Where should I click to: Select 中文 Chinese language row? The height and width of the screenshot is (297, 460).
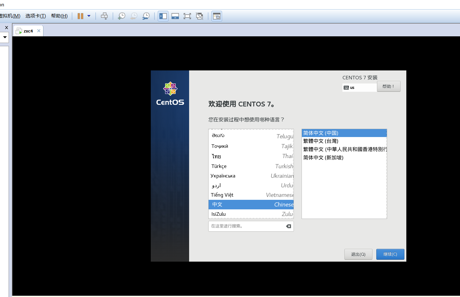(x=251, y=205)
